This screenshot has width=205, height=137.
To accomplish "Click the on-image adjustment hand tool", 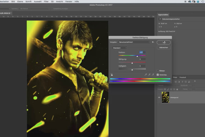I will (112, 75).
